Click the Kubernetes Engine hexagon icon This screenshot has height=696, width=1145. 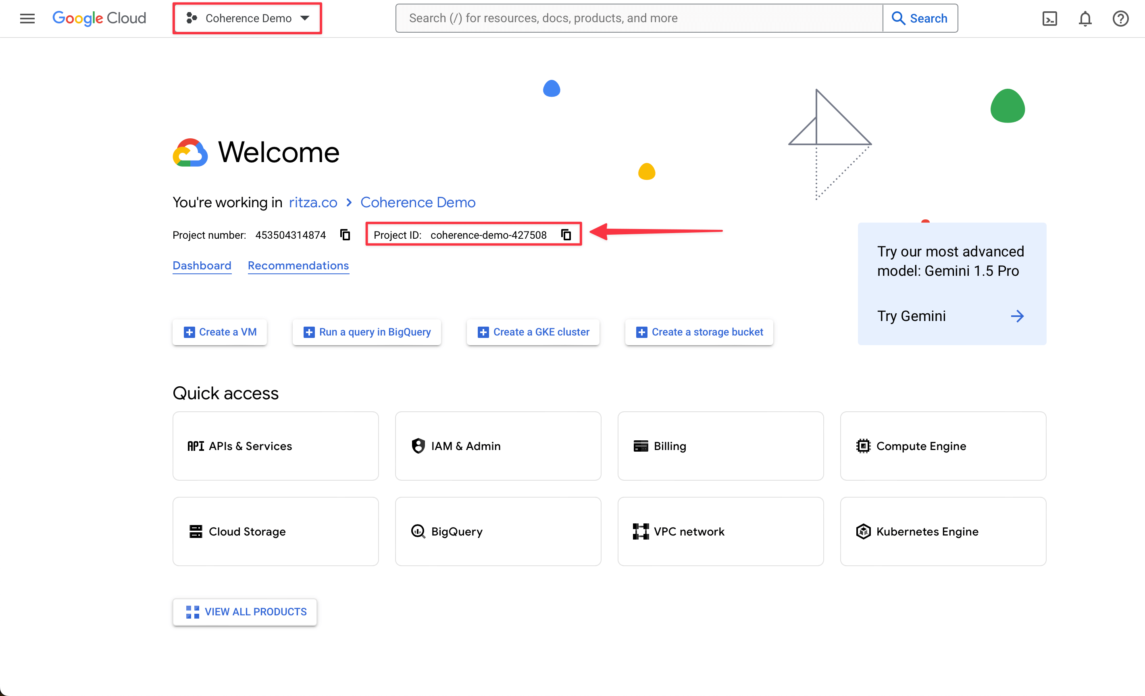coord(863,531)
